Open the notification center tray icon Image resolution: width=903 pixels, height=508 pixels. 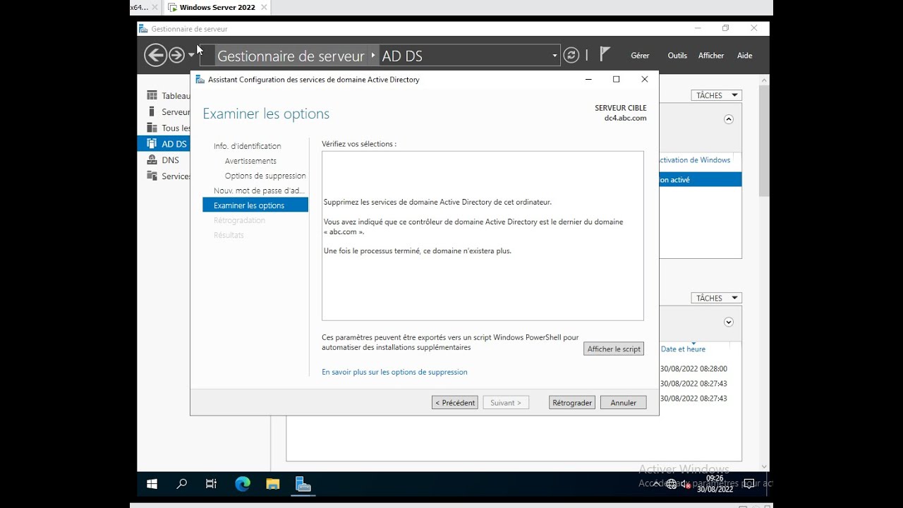[749, 484]
